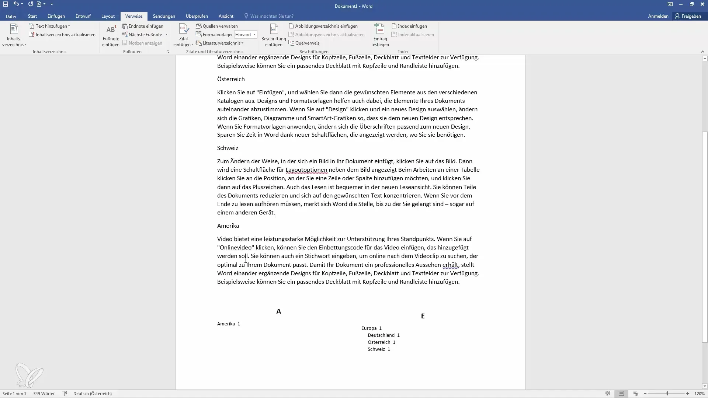The height and width of the screenshot is (398, 708).
Task: Click zoom out minus icon
Action: point(645,394)
